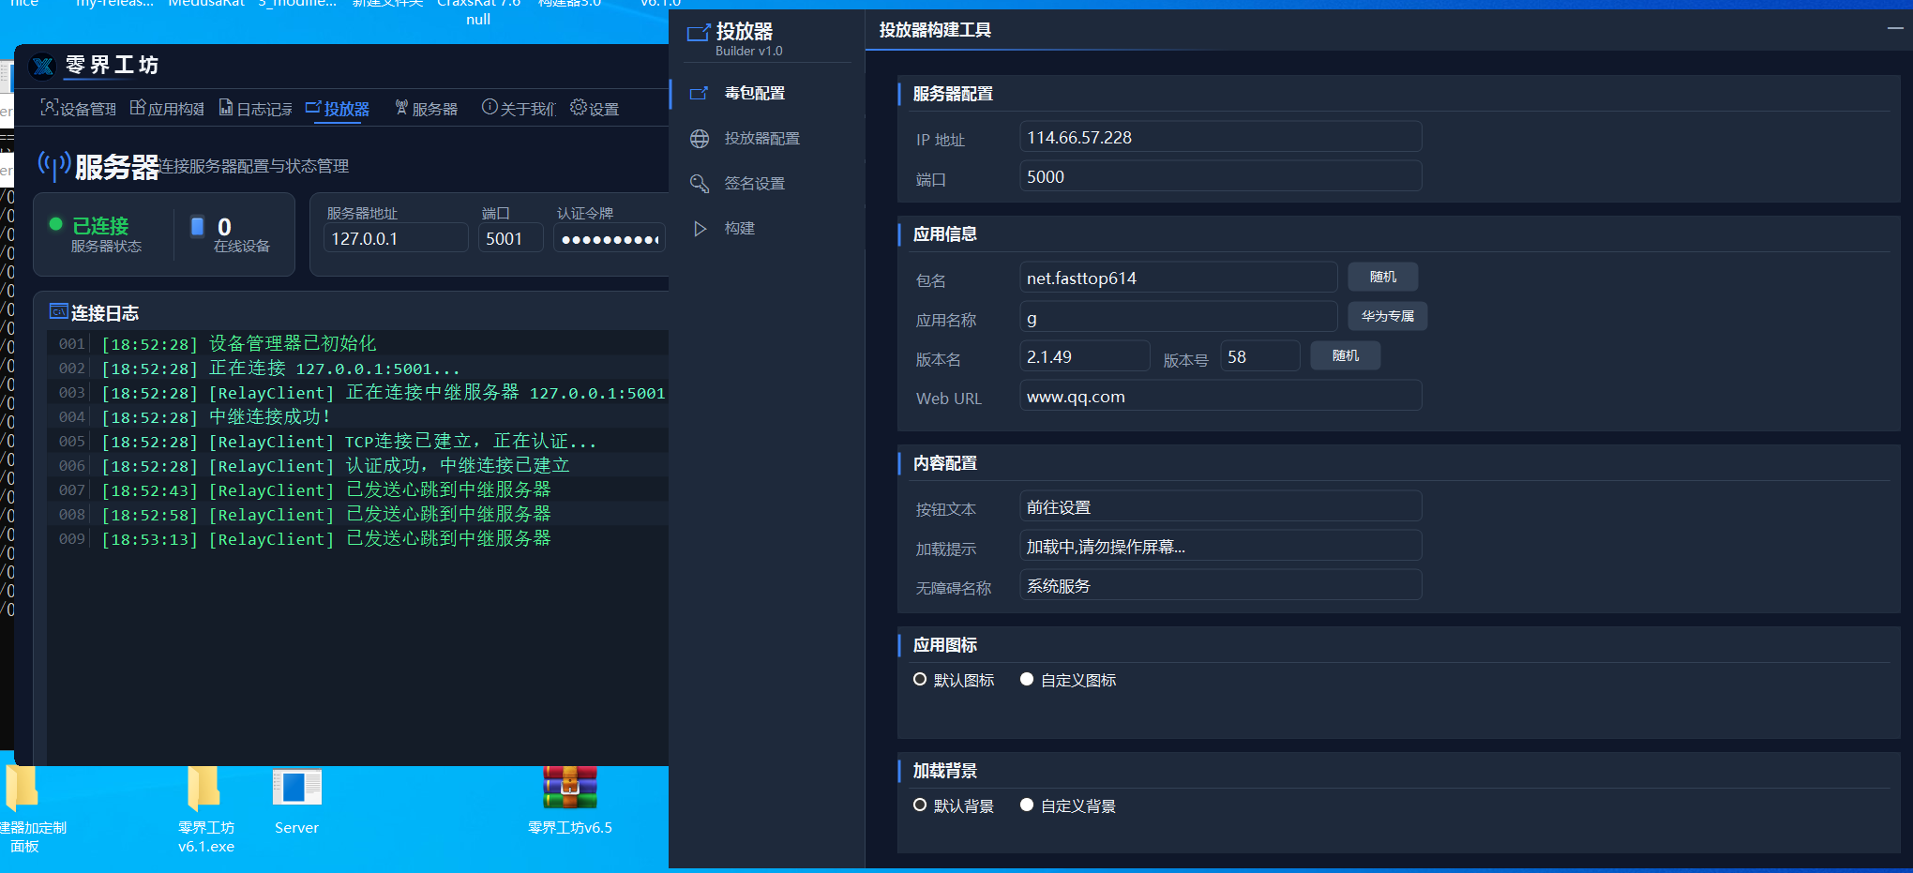
Task: Choose the 默认背景 radio option
Action: tap(920, 805)
